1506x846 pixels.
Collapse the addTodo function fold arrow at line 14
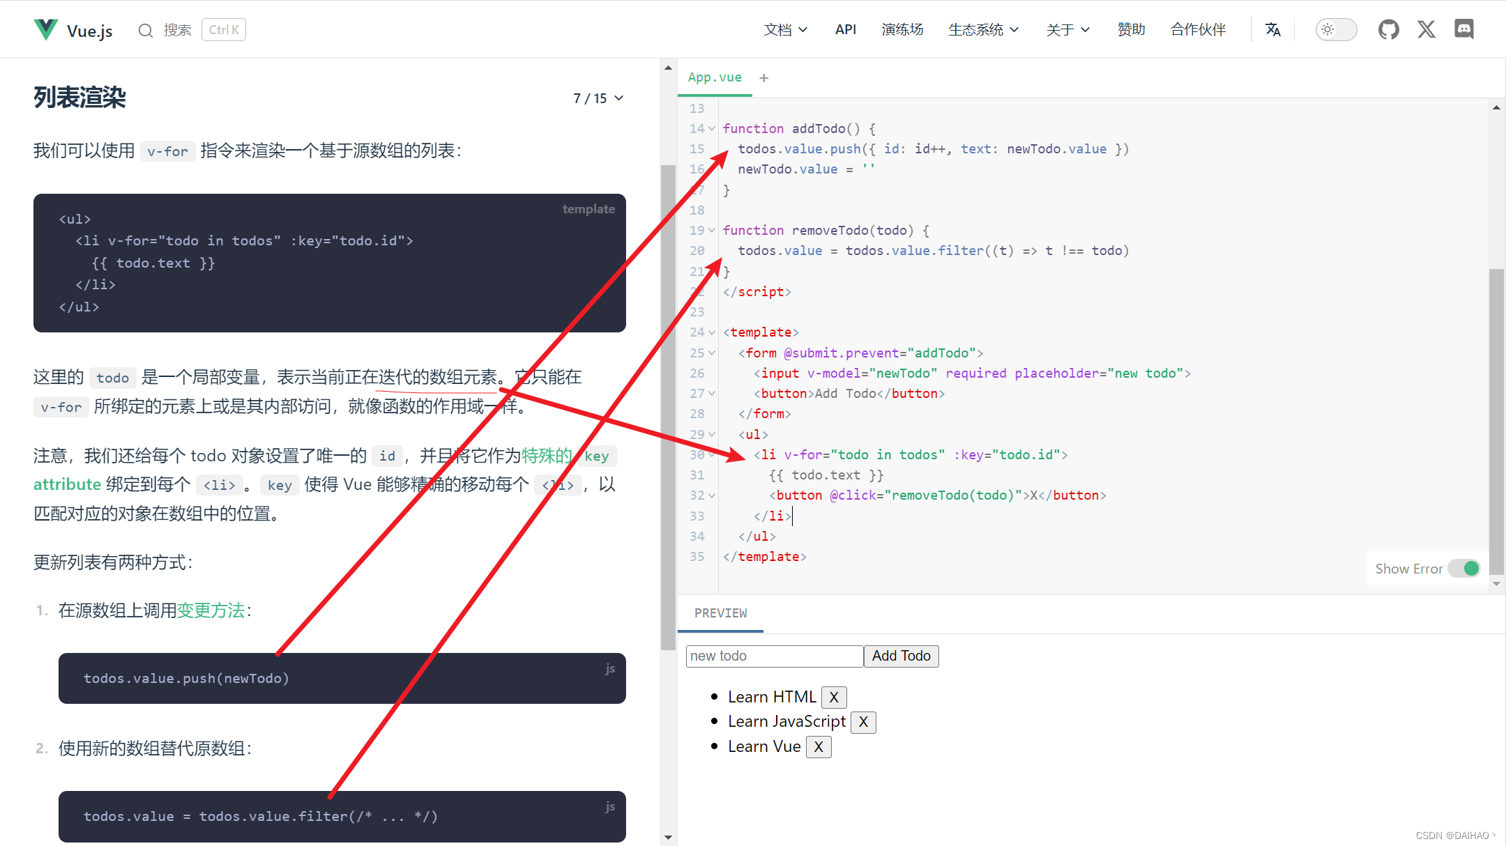point(712,128)
